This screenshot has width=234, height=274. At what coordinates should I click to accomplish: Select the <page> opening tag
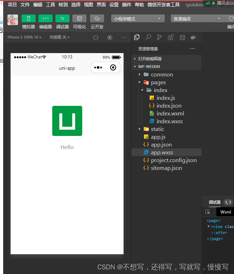[x=214, y=221]
